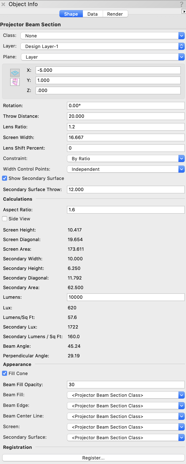Switch to the Data tab
186x464 pixels.
pyautogui.click(x=92, y=14)
